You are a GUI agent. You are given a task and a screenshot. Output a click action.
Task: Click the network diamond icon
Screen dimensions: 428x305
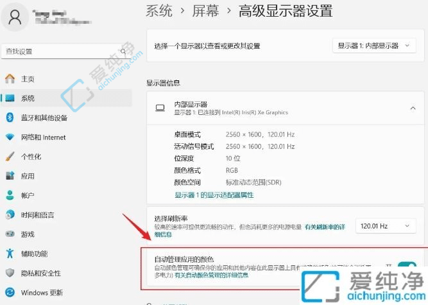[x=10, y=137]
